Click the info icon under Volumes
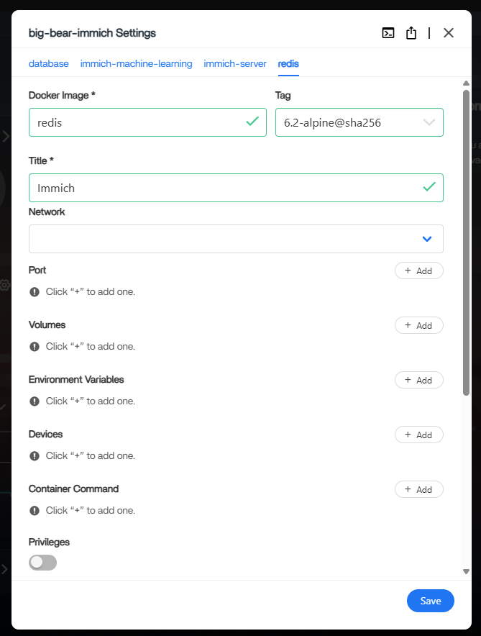Viewport: 481px width, 636px height. pos(35,346)
